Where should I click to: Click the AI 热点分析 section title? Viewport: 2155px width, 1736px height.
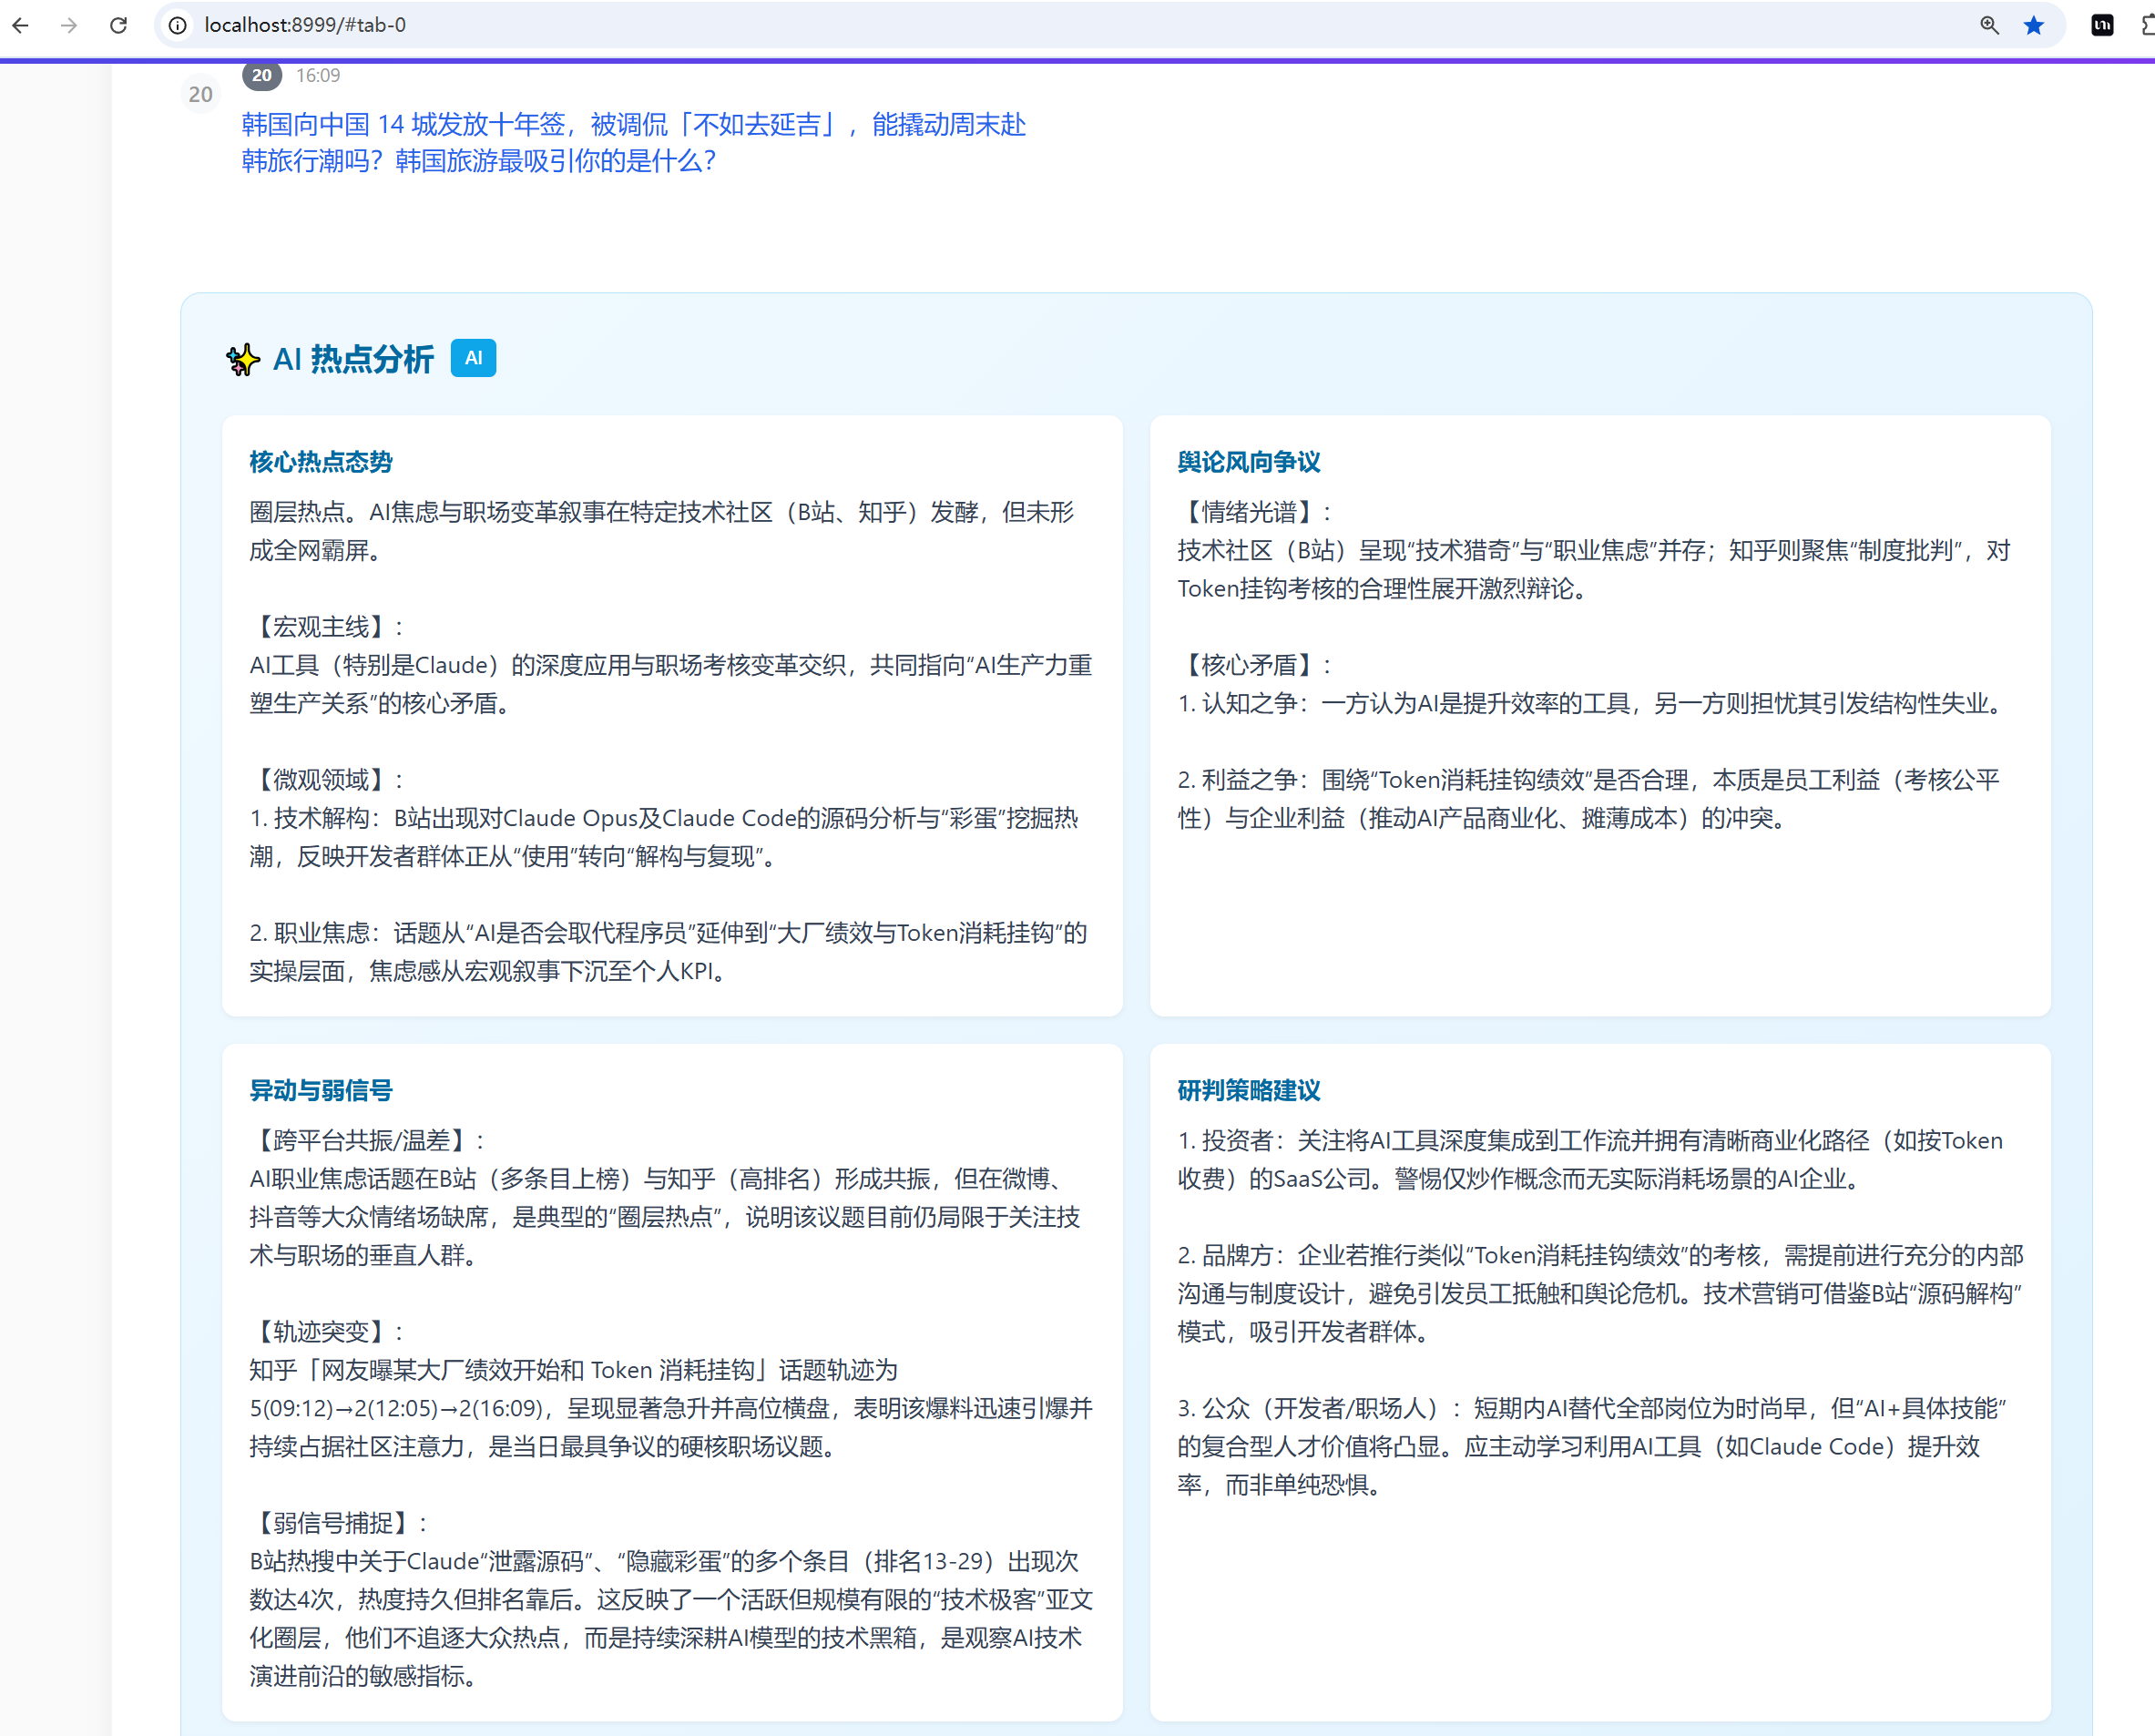[353, 359]
